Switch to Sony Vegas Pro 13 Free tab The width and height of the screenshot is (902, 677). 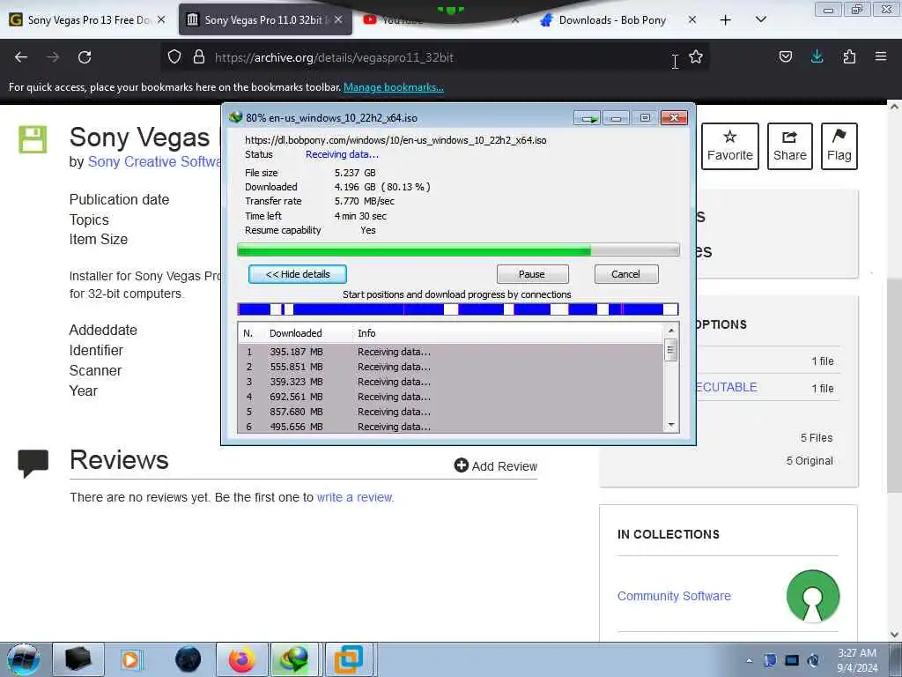(x=86, y=19)
